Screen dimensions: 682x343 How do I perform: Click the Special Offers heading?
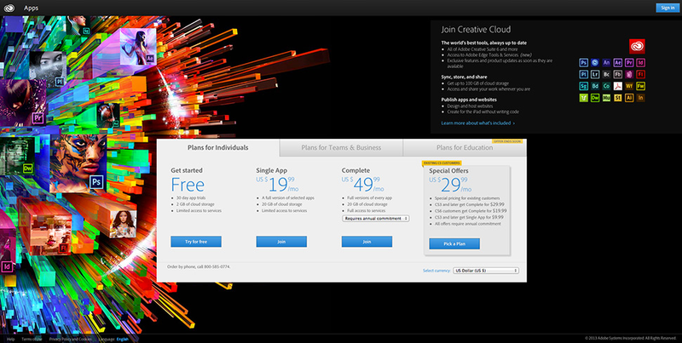click(449, 170)
